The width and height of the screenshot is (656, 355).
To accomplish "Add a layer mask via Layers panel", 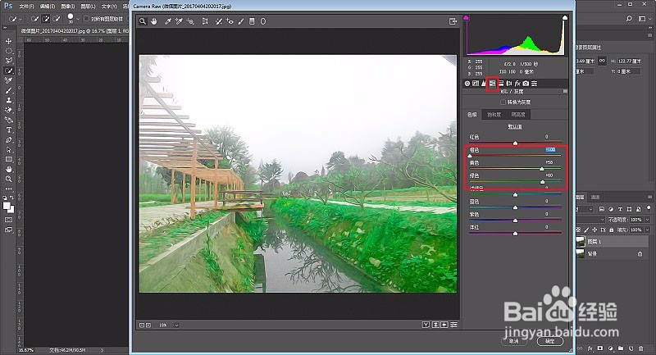I will point(600,348).
